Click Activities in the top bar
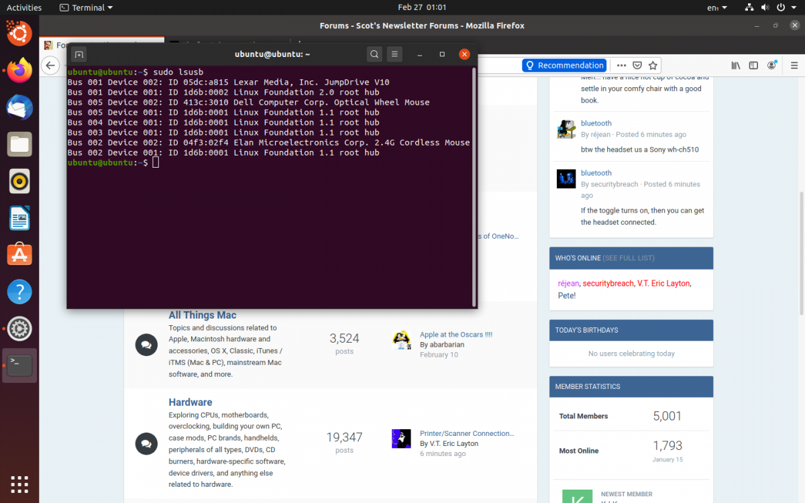The width and height of the screenshot is (805, 503). point(24,7)
